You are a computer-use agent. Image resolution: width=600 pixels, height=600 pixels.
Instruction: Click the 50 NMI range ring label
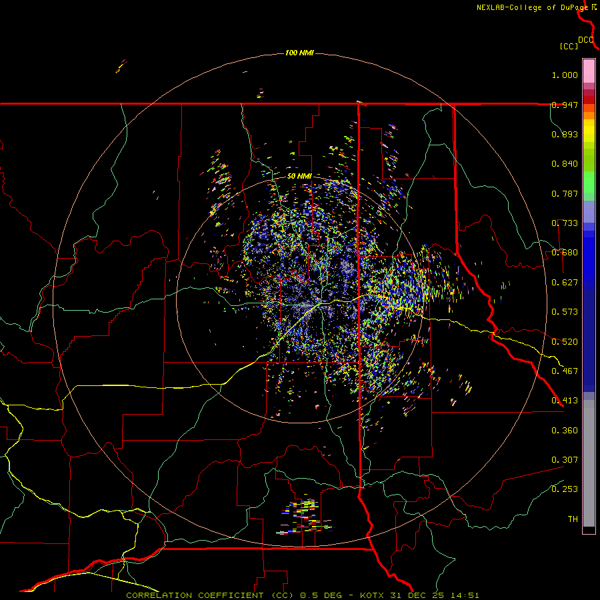[299, 176]
